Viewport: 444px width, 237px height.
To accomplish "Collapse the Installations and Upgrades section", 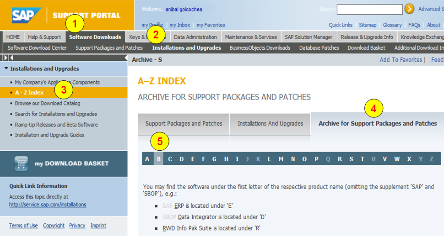I will [6, 69].
